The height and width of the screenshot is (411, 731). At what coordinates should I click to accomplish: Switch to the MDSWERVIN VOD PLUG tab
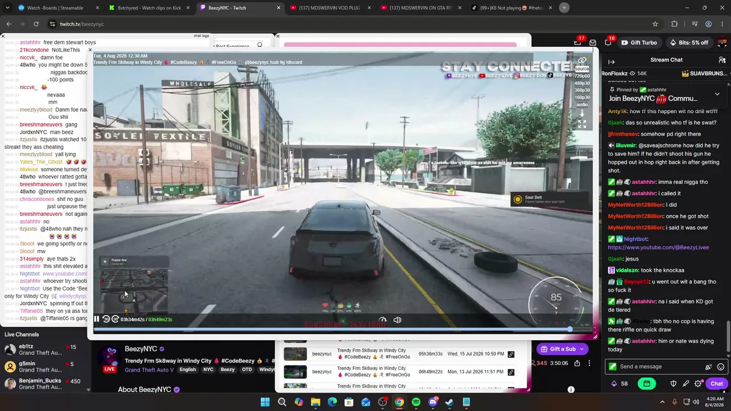click(x=330, y=8)
